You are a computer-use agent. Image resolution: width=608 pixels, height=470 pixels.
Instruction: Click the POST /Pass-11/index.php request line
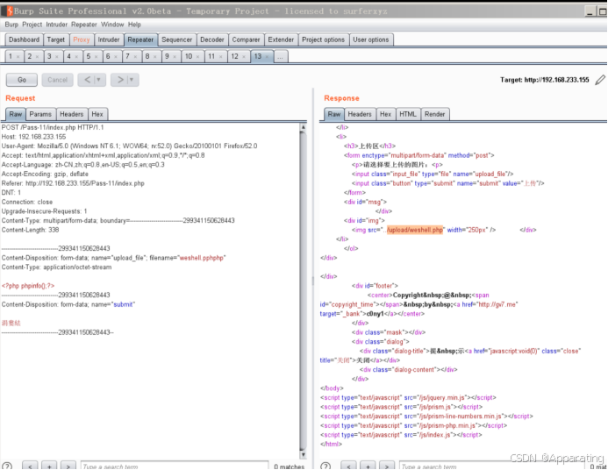tap(53, 127)
